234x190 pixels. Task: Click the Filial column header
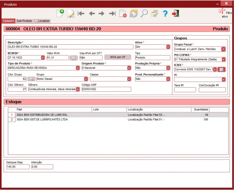pos(53,109)
